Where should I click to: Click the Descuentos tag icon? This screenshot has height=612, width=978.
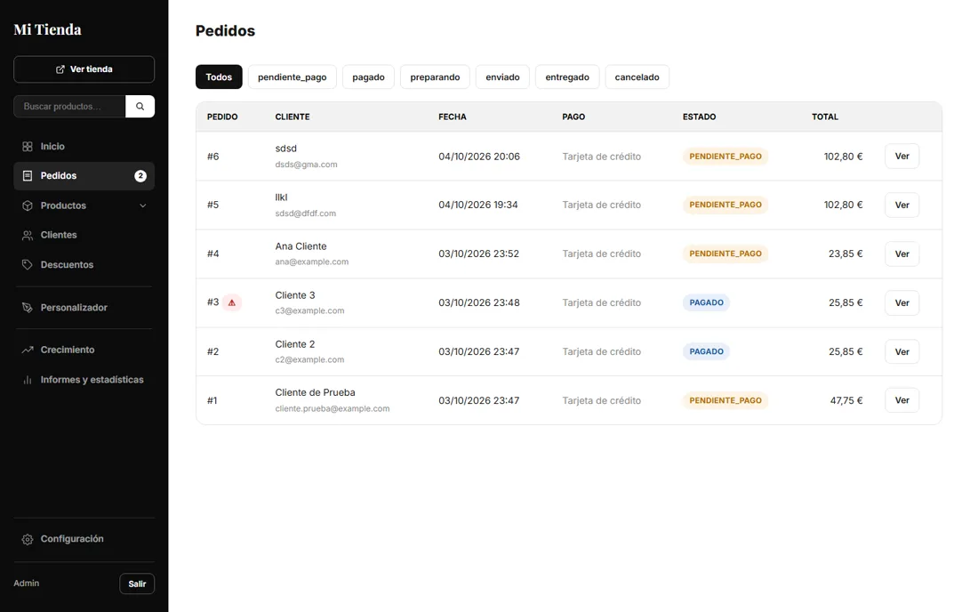28,264
